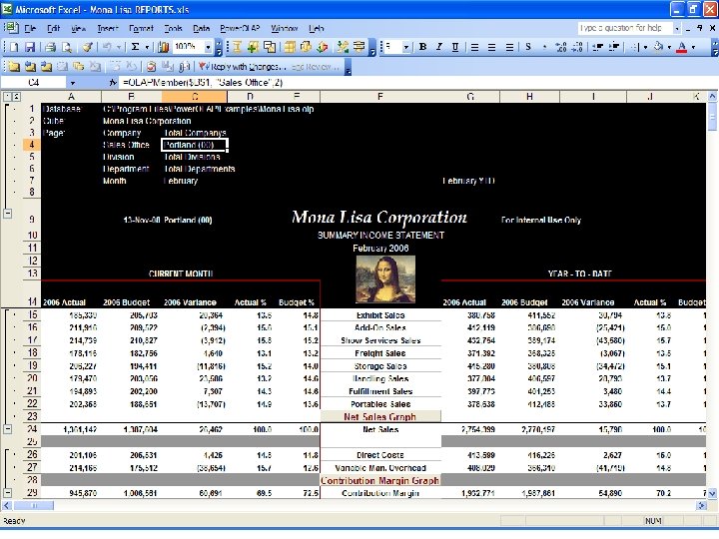The image size is (719, 539).
Task: Select row 4 header
Action: (32, 145)
